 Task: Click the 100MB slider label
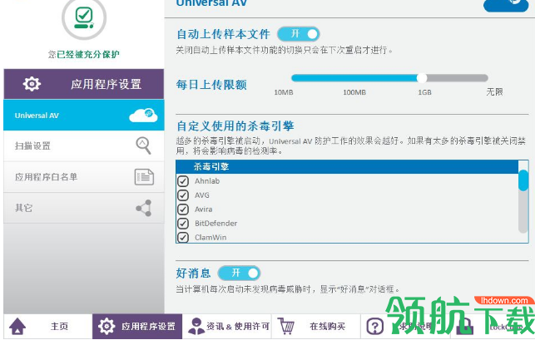pyautogui.click(x=354, y=92)
